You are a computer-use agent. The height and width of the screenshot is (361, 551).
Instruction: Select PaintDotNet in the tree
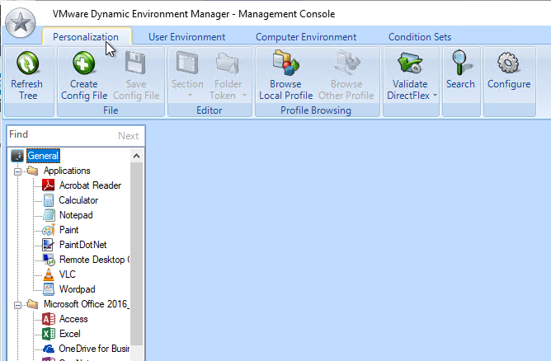pos(82,245)
